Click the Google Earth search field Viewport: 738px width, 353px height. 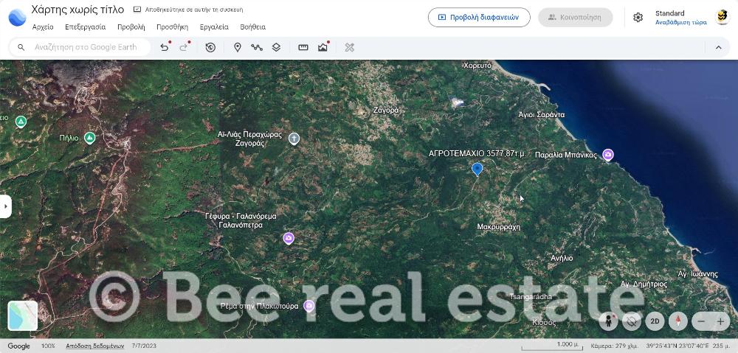(x=85, y=47)
